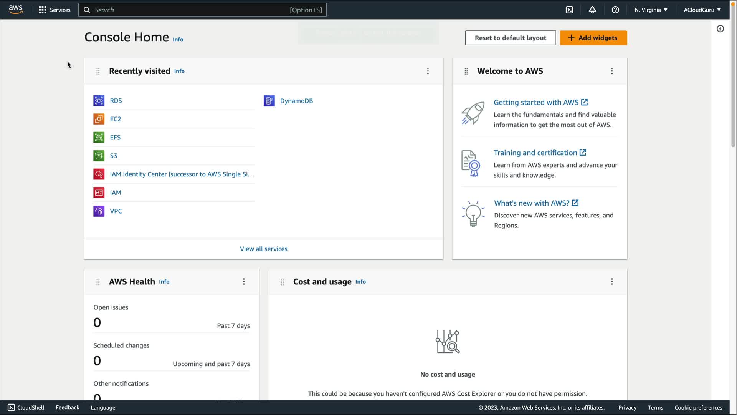
Task: Expand the N. Virginia region dropdown
Action: [x=651, y=10]
